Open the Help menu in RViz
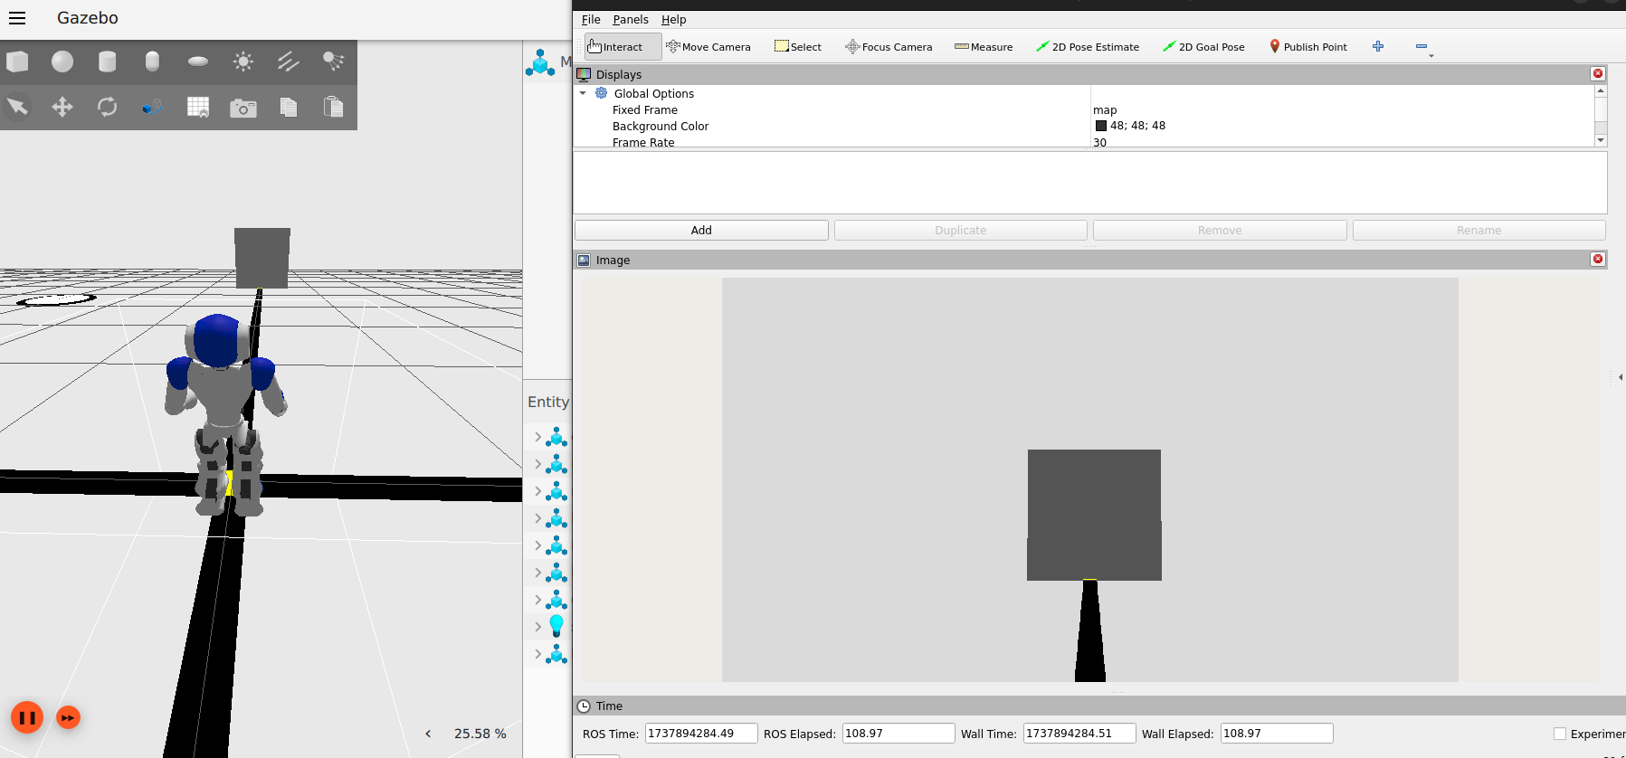 [x=673, y=19]
